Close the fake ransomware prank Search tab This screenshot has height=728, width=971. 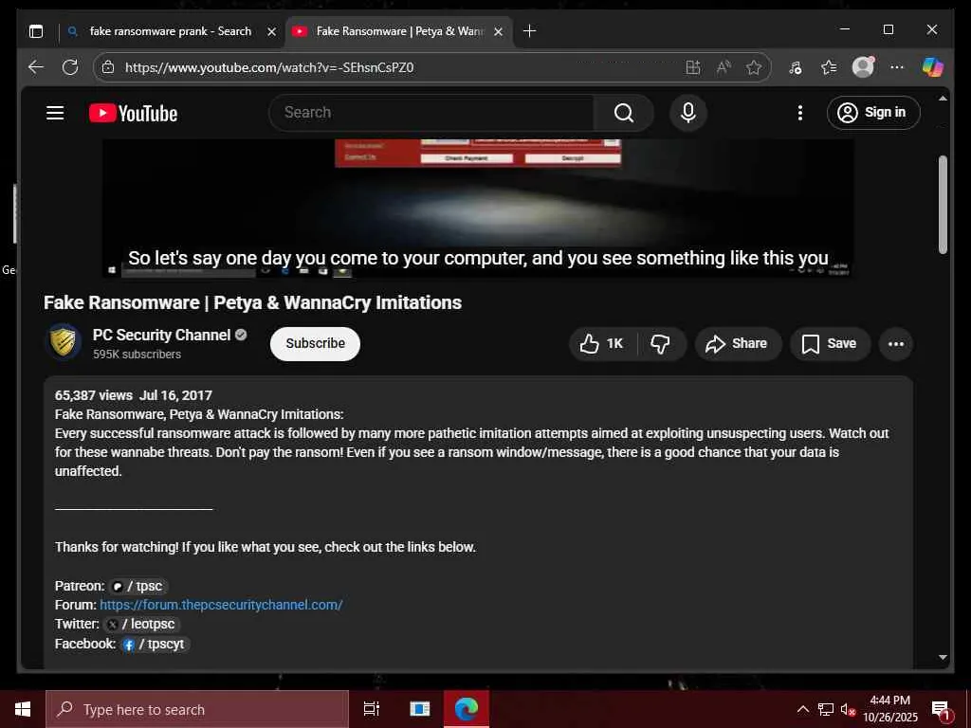pos(271,31)
